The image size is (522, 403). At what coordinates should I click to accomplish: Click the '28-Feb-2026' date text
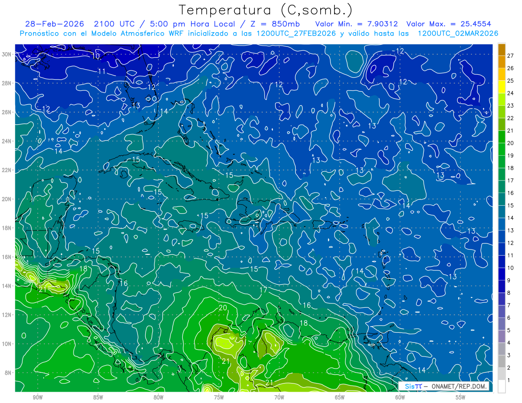tap(55, 24)
